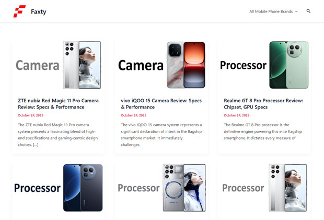Click vivo iQOO 15 article date

pyautogui.click(x=133, y=115)
